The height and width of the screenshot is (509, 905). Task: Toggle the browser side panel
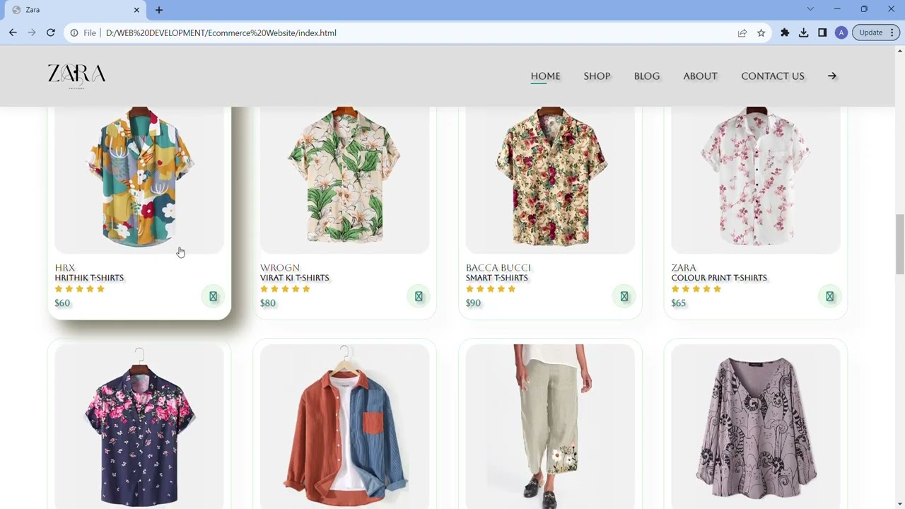[x=822, y=33]
